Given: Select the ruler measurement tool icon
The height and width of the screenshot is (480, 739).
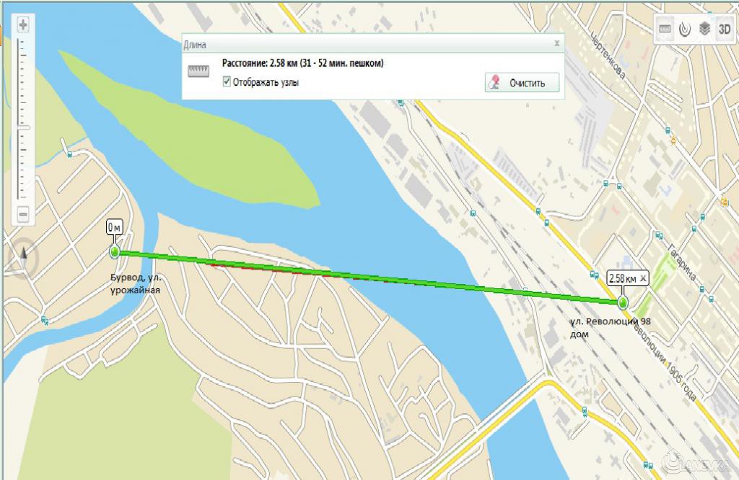Looking at the screenshot, I should click(665, 29).
